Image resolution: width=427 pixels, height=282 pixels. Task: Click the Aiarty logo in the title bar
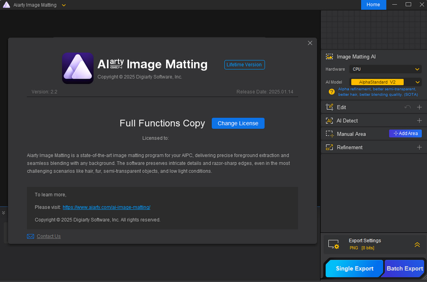[x=6, y=5]
